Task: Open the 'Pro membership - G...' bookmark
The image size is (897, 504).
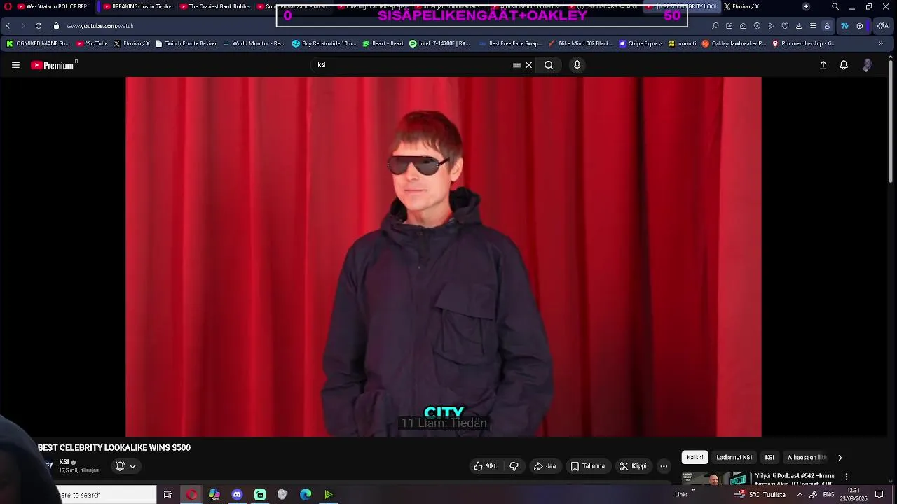Action: pos(803,43)
